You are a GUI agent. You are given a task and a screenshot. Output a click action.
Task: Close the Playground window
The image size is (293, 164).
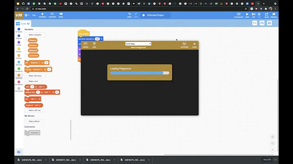click(x=195, y=45)
